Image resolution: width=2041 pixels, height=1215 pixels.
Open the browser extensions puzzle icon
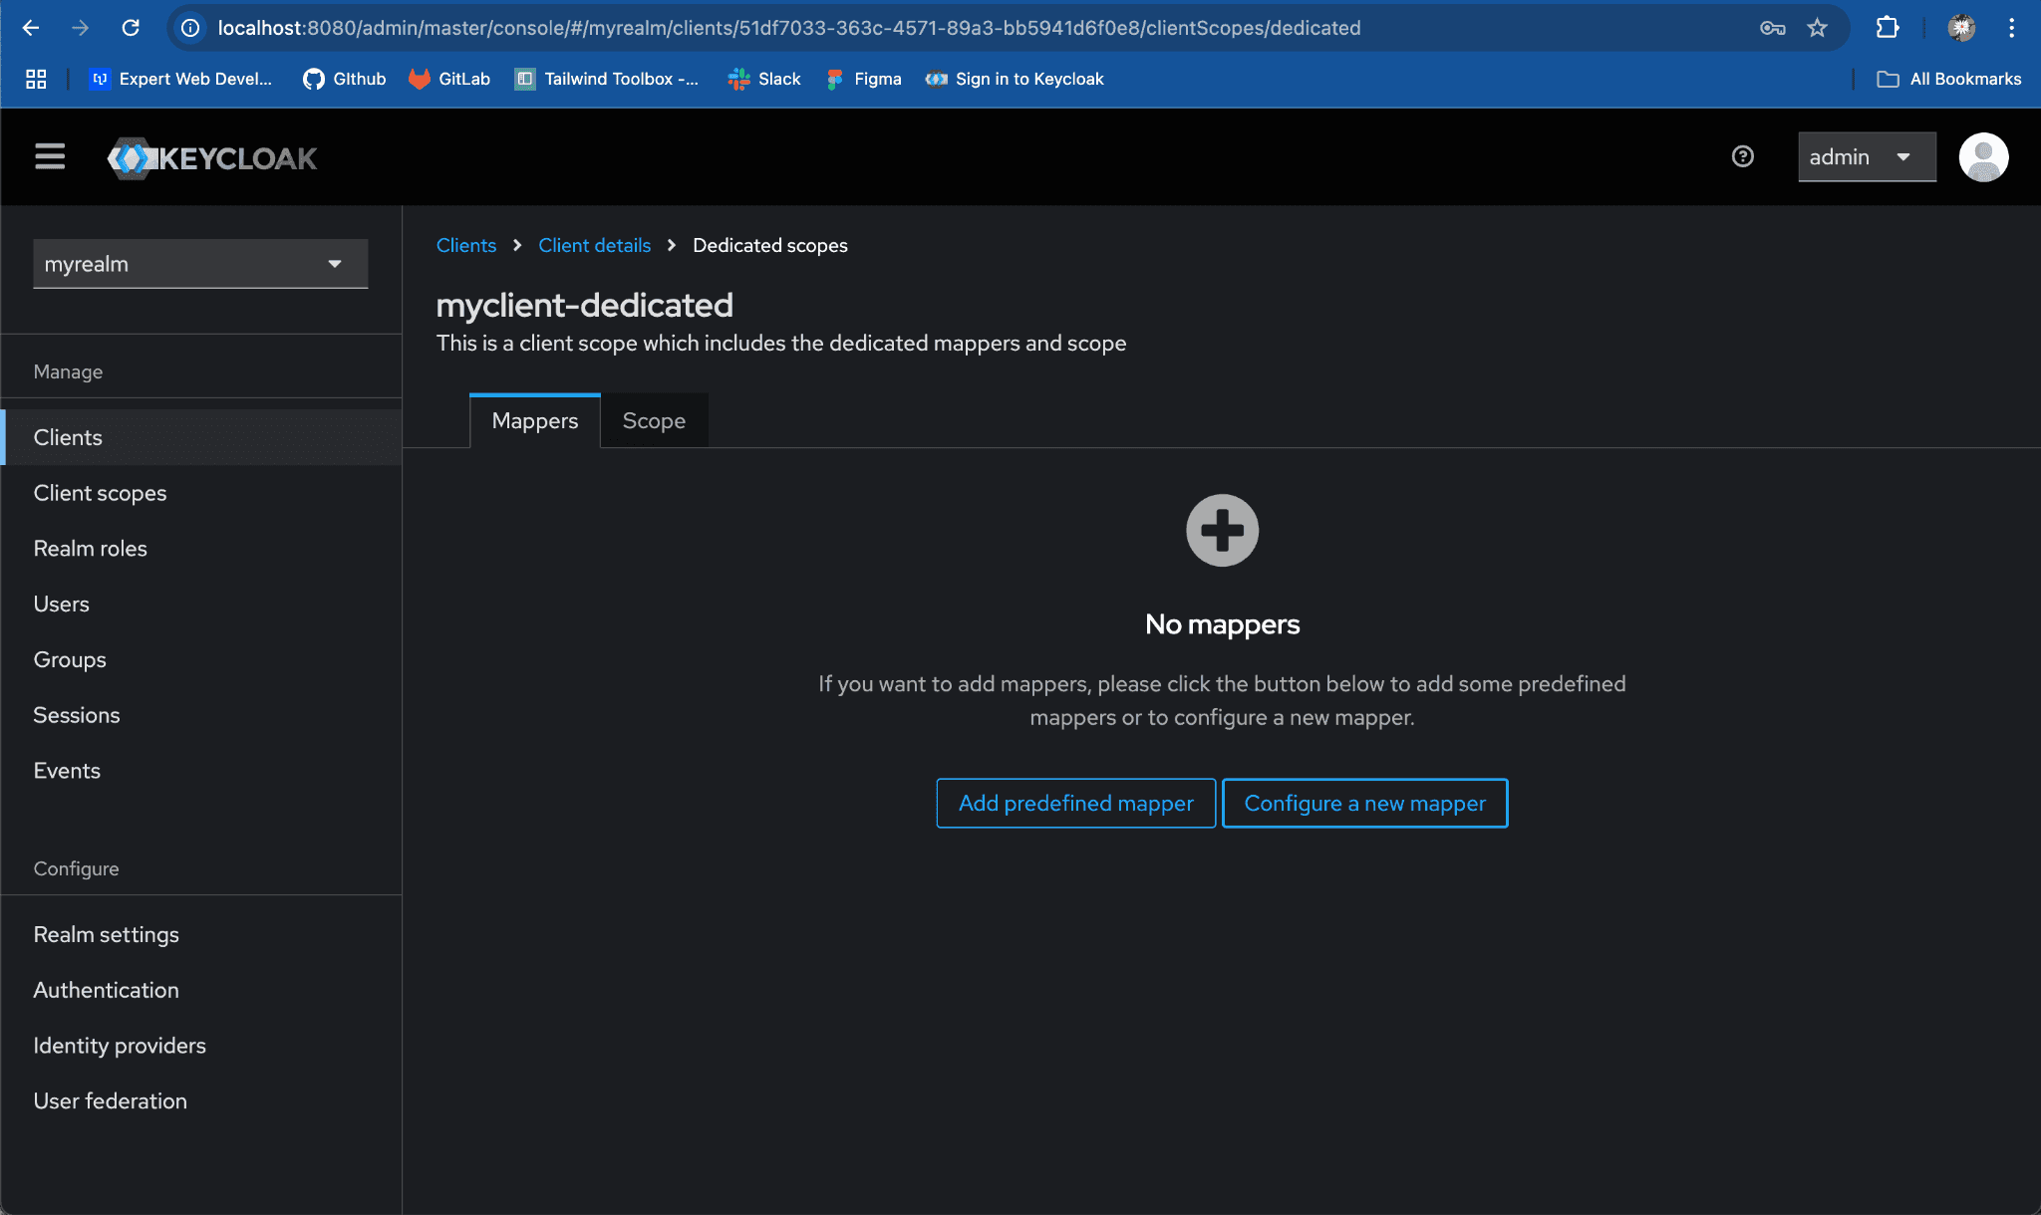tap(1887, 28)
